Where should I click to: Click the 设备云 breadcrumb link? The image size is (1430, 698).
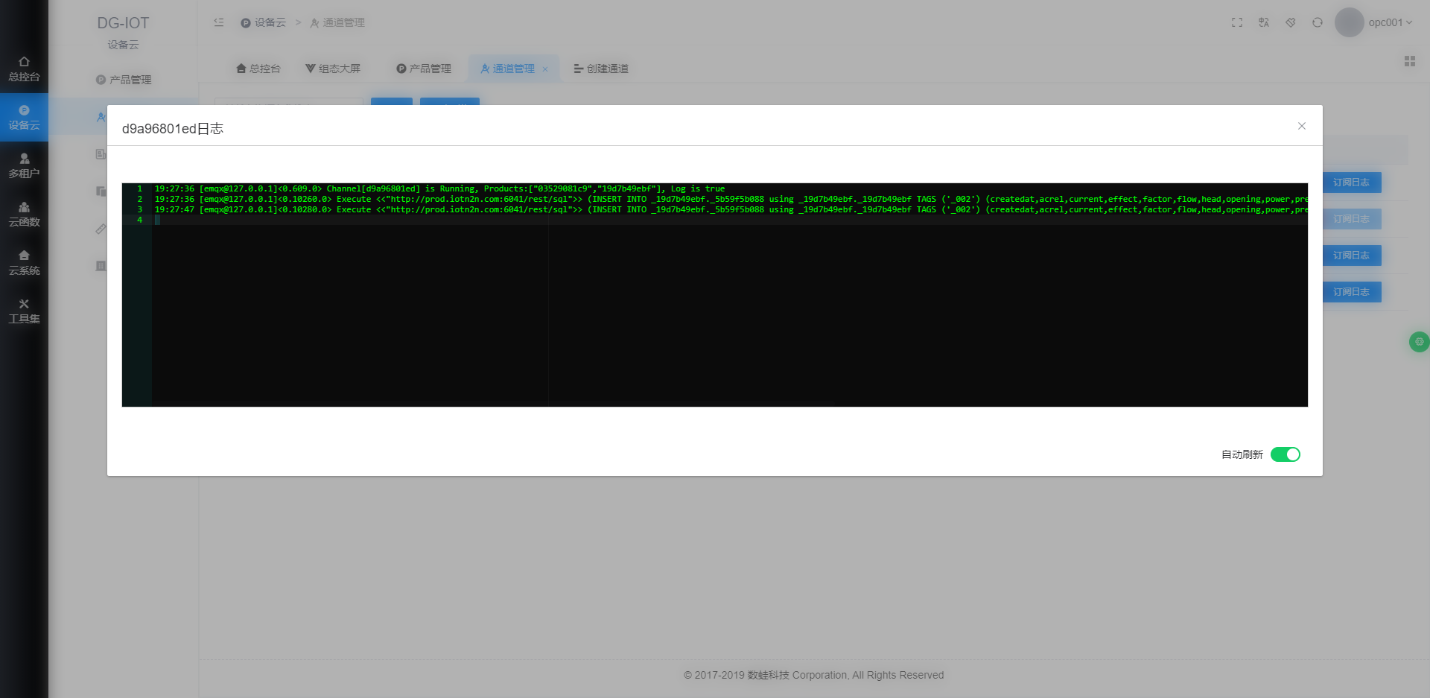click(x=264, y=22)
